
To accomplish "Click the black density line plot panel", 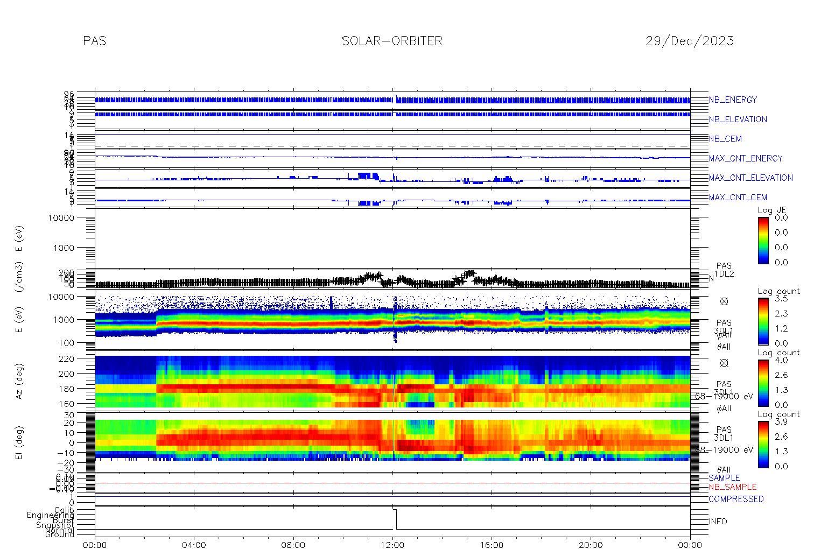I will (392, 279).
